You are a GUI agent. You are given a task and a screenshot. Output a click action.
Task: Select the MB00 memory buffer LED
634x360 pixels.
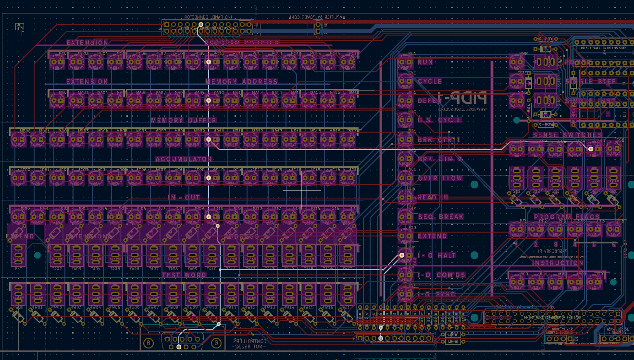pos(18,139)
